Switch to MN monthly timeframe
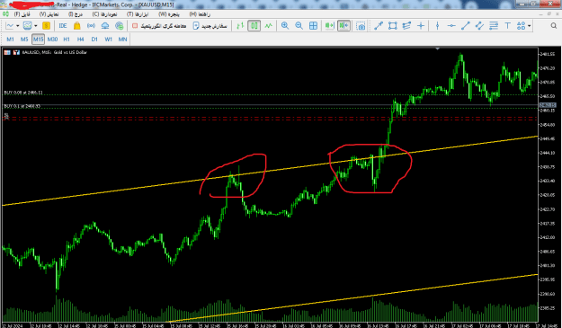Screen dimensions: 562x328 point(122,40)
